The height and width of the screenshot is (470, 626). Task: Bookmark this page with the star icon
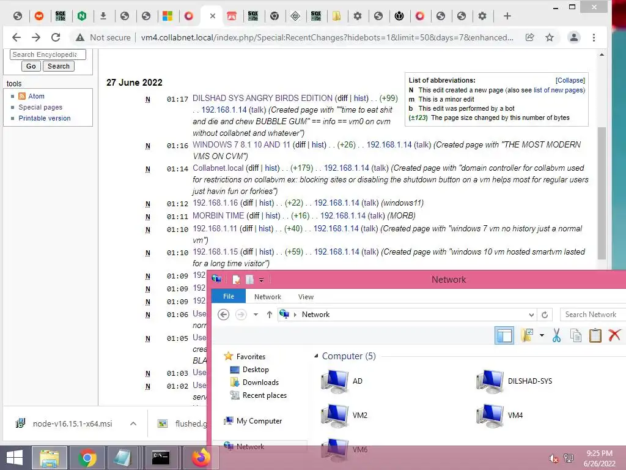click(550, 37)
